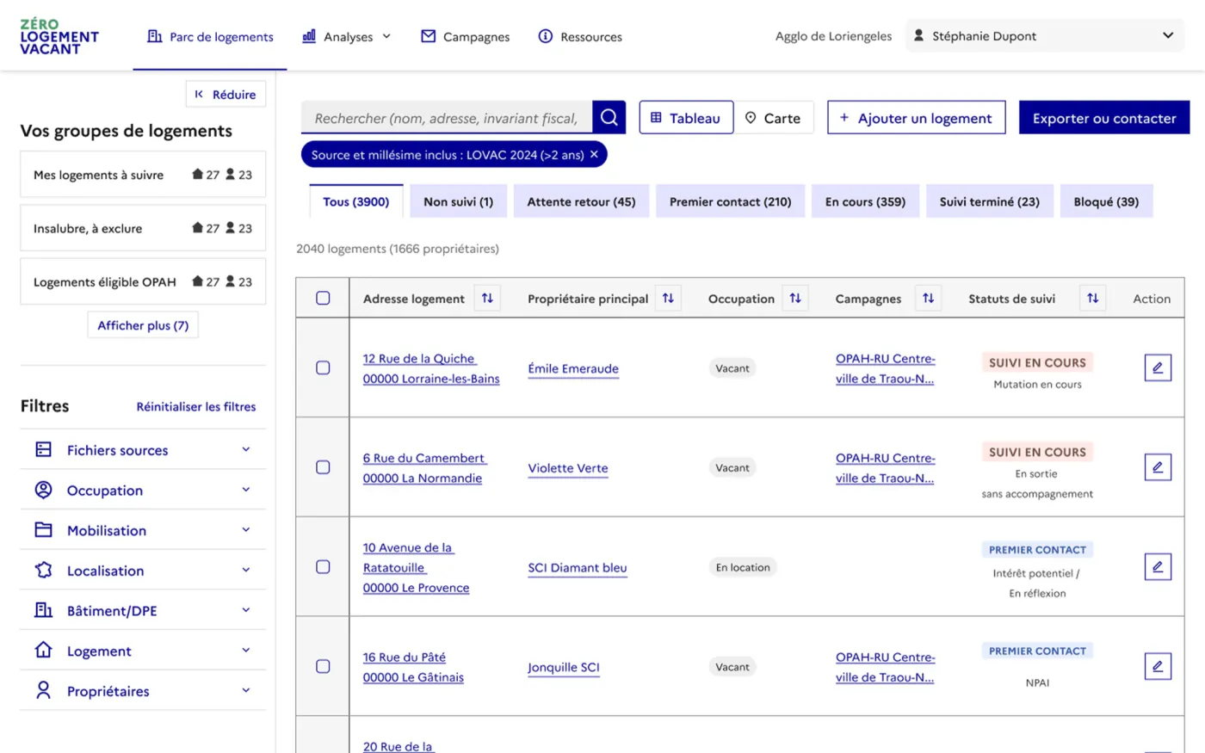Click the Propriétaires person icon
Viewport: 1205px width, 753px height.
(x=43, y=690)
